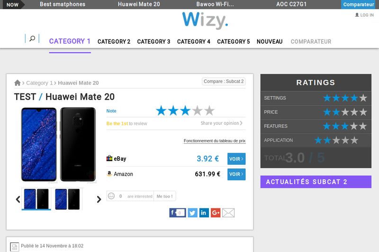Open Comparateur in main navigation
The height and width of the screenshot is (252, 379).
pyautogui.click(x=311, y=42)
